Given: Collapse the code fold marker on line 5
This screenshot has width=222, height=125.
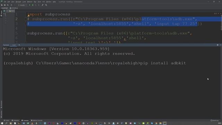Looking at the screenshot, I should [x=26, y=33].
